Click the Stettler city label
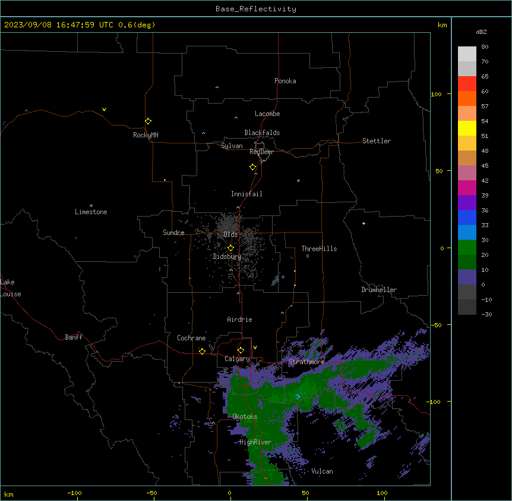Image resolution: width=512 pixels, height=501 pixels. click(377, 141)
